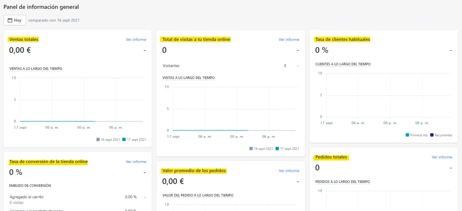The height and width of the screenshot is (211, 462).
Task: Open Ver informe for Total de visitas
Action: tap(289, 40)
